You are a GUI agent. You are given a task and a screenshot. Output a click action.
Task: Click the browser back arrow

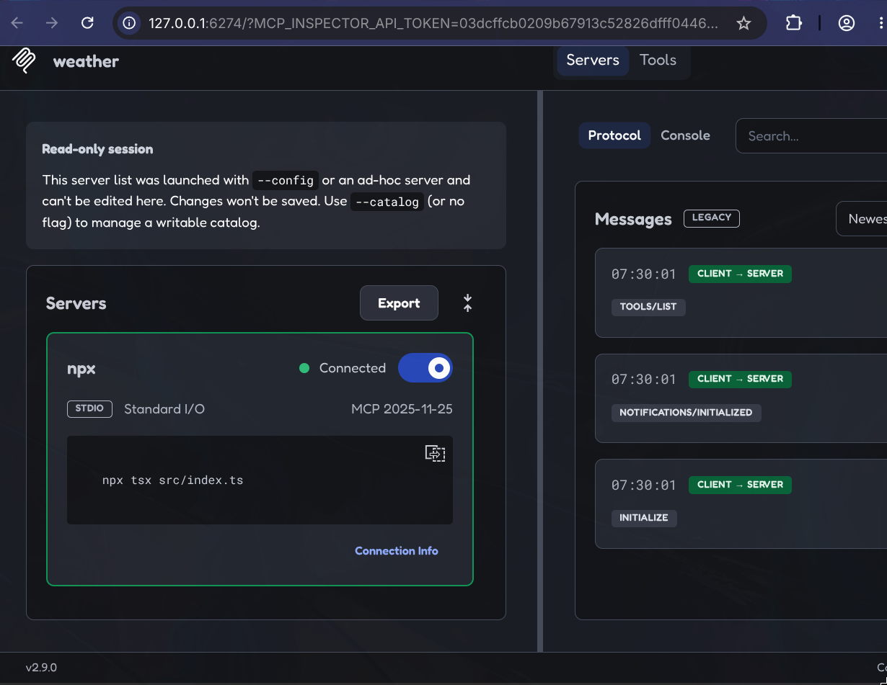click(x=17, y=23)
